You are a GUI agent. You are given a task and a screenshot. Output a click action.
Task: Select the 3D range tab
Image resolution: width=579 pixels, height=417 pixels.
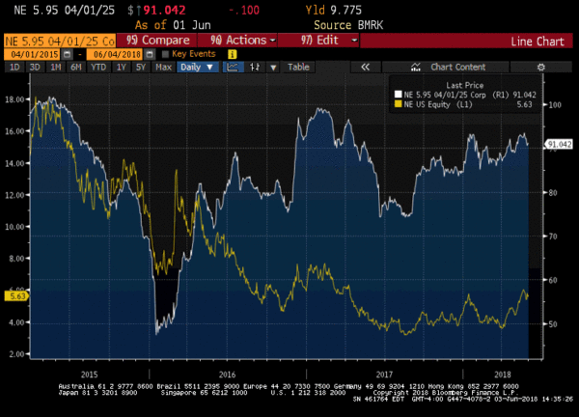35,68
